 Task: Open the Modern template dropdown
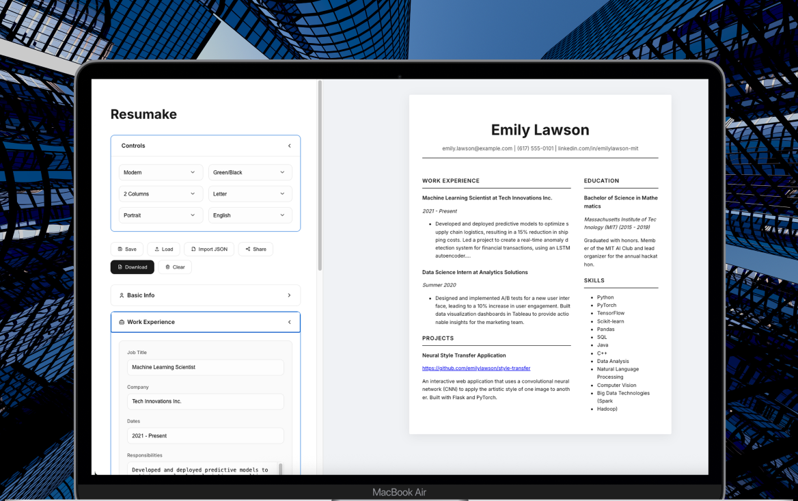coord(161,173)
